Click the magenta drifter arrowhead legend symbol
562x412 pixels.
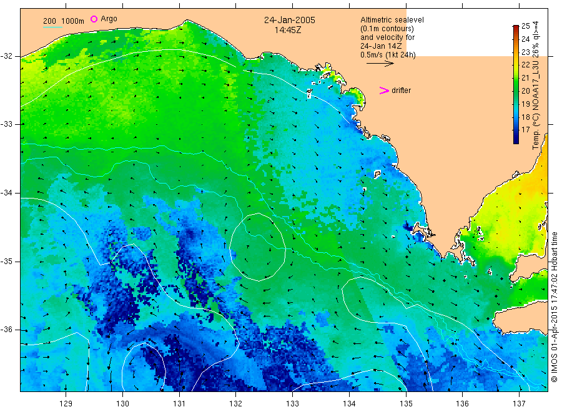coord(384,91)
